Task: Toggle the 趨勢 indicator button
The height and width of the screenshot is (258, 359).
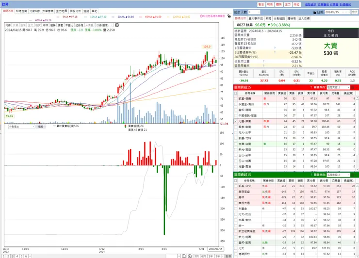Action: click(x=53, y=25)
